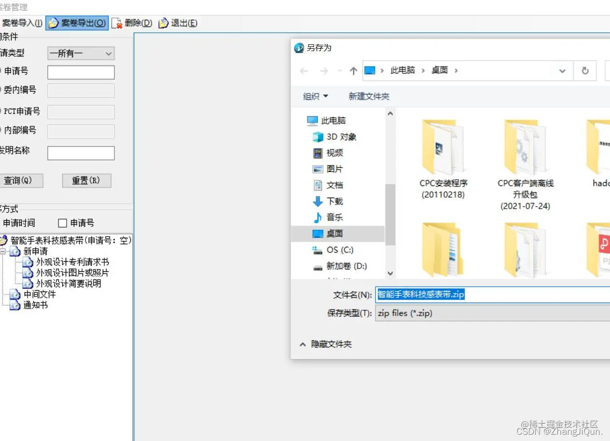
Task: Select 桌面 in the navigation pane
Action: point(337,233)
